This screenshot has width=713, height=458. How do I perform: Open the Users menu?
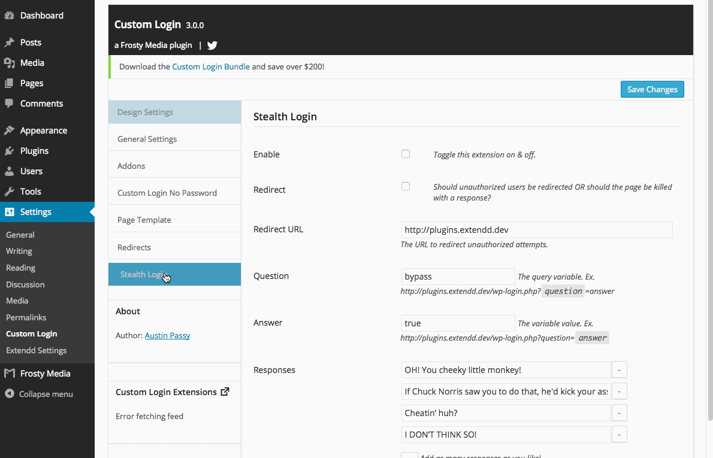[47, 171]
